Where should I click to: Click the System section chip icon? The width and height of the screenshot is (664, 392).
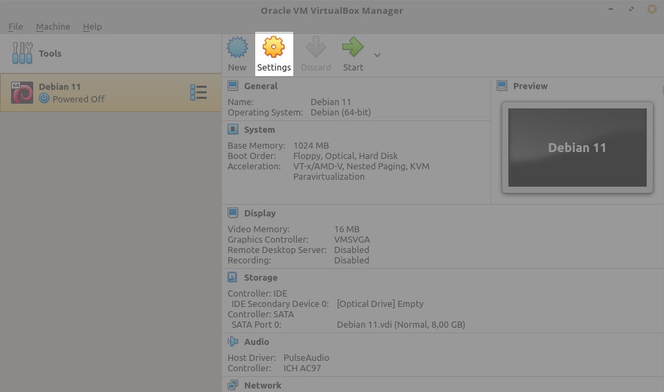[233, 129]
